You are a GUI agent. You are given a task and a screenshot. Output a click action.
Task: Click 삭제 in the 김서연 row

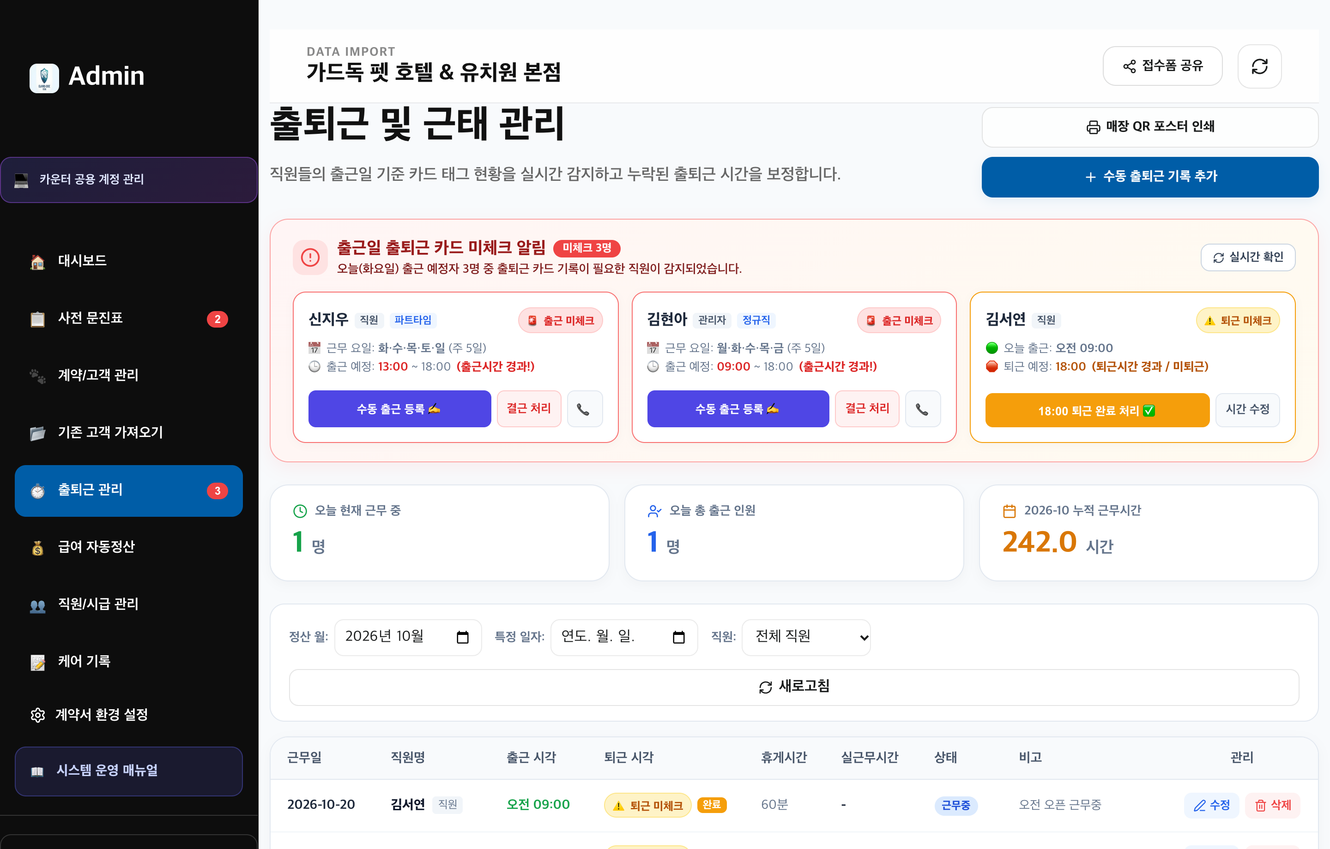coord(1273,805)
